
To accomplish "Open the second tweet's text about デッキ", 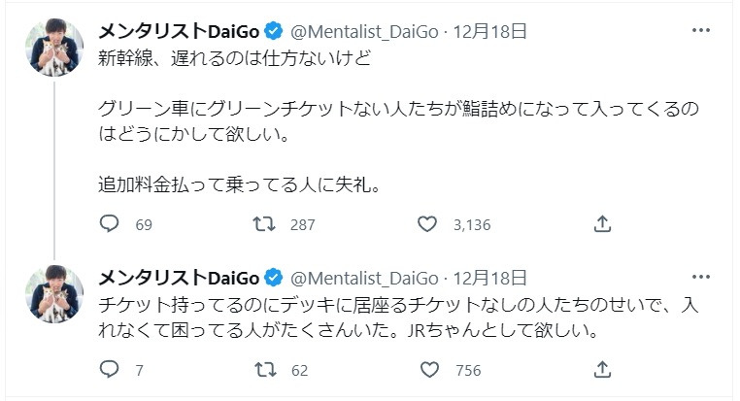I will point(388,317).
